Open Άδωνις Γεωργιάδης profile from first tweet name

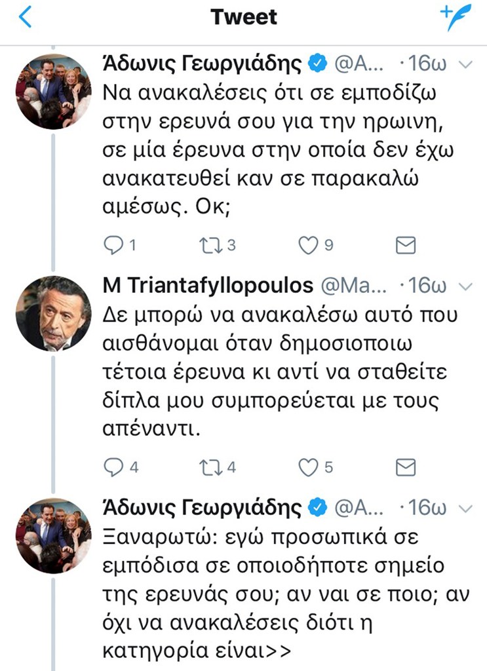(x=203, y=64)
